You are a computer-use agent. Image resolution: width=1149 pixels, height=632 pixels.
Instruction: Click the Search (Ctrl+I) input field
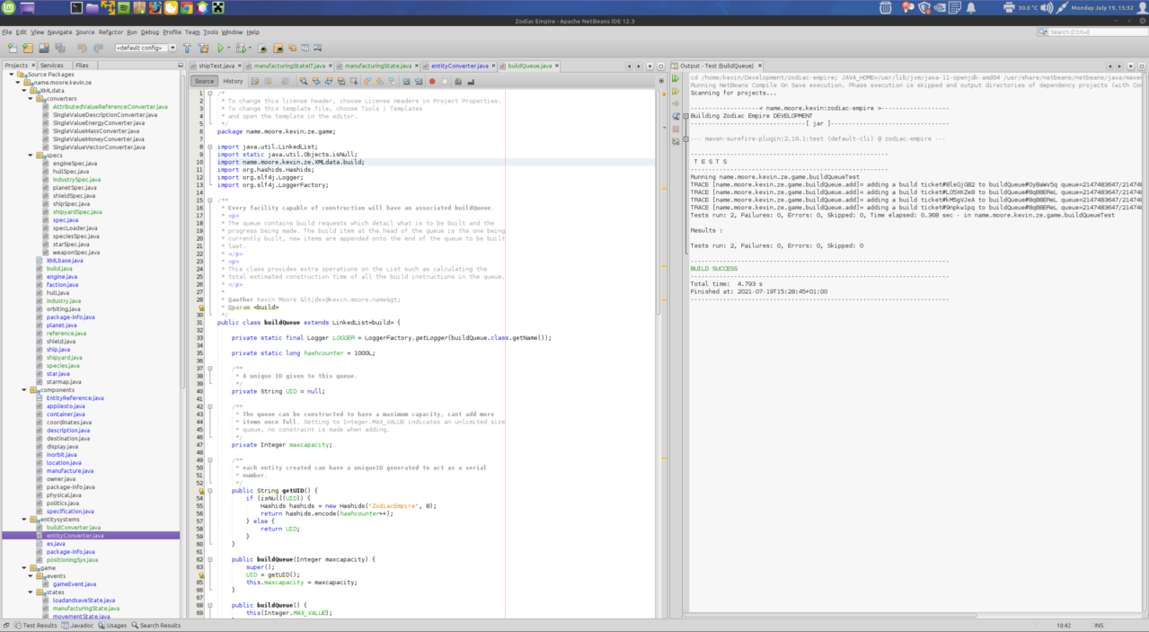[x=1093, y=32]
